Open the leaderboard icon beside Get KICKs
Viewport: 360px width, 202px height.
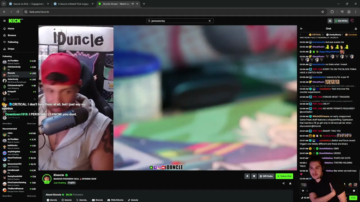[x=330, y=21]
